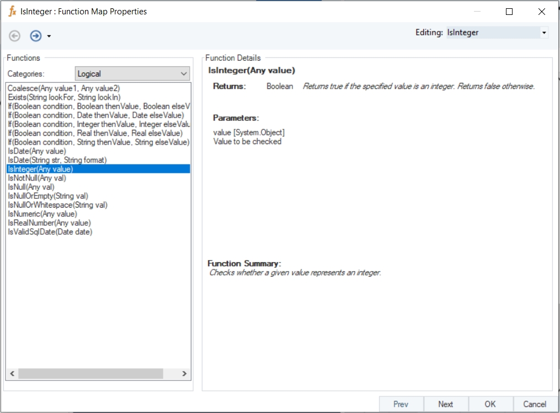Choose IsNumeric(Any value) function
This screenshot has width=560, height=413.
[42, 214]
